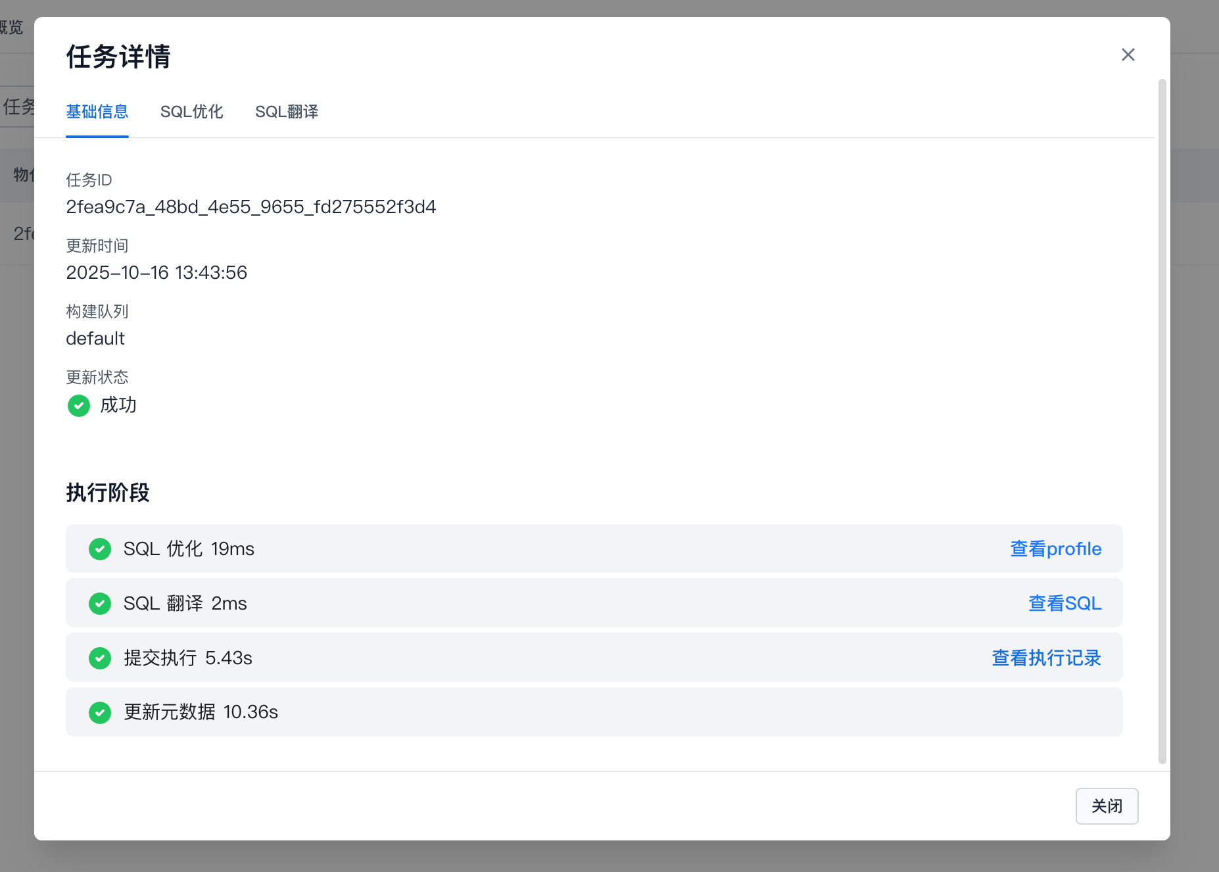Click the green status icon next to 成功
1219x872 pixels.
point(79,405)
